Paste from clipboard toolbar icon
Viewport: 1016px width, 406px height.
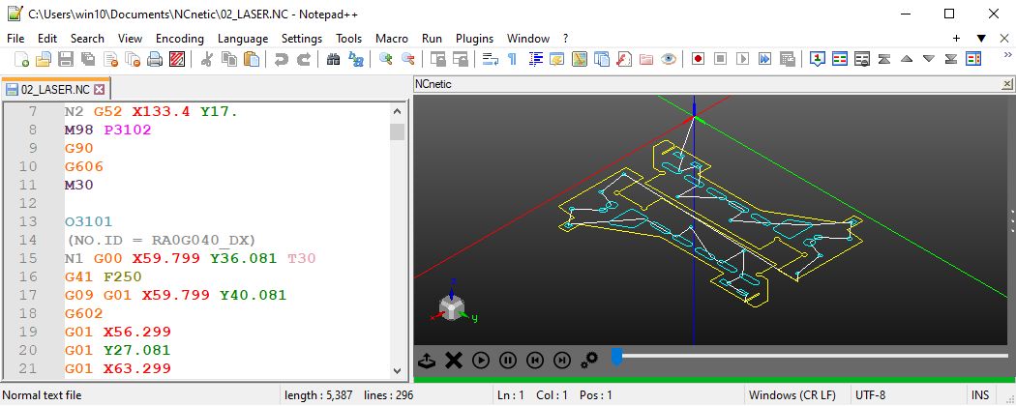(251, 60)
